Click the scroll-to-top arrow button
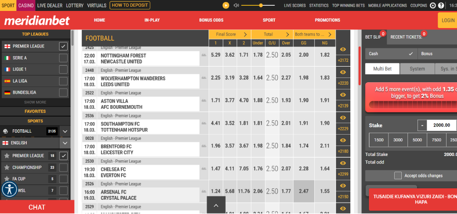The height and width of the screenshot is (214, 457). coord(216,205)
